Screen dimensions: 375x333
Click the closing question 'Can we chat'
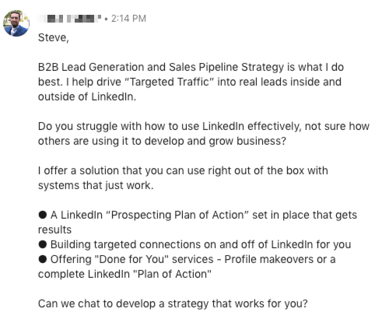173,303
